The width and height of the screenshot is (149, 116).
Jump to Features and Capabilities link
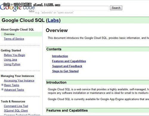69,61
